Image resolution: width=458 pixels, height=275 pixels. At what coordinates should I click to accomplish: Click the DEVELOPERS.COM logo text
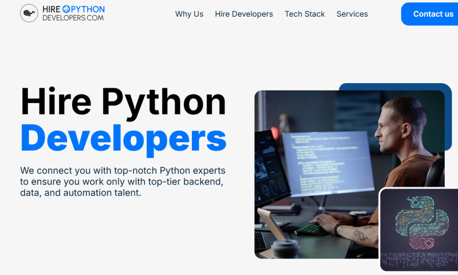tap(73, 18)
